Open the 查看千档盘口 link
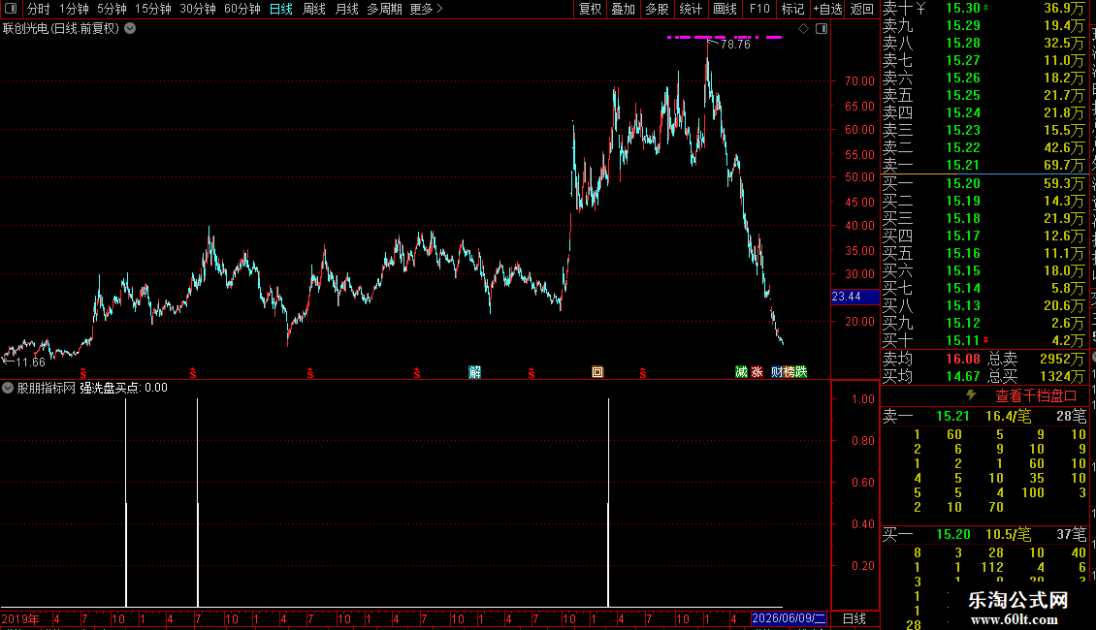The image size is (1096, 630). [1036, 396]
